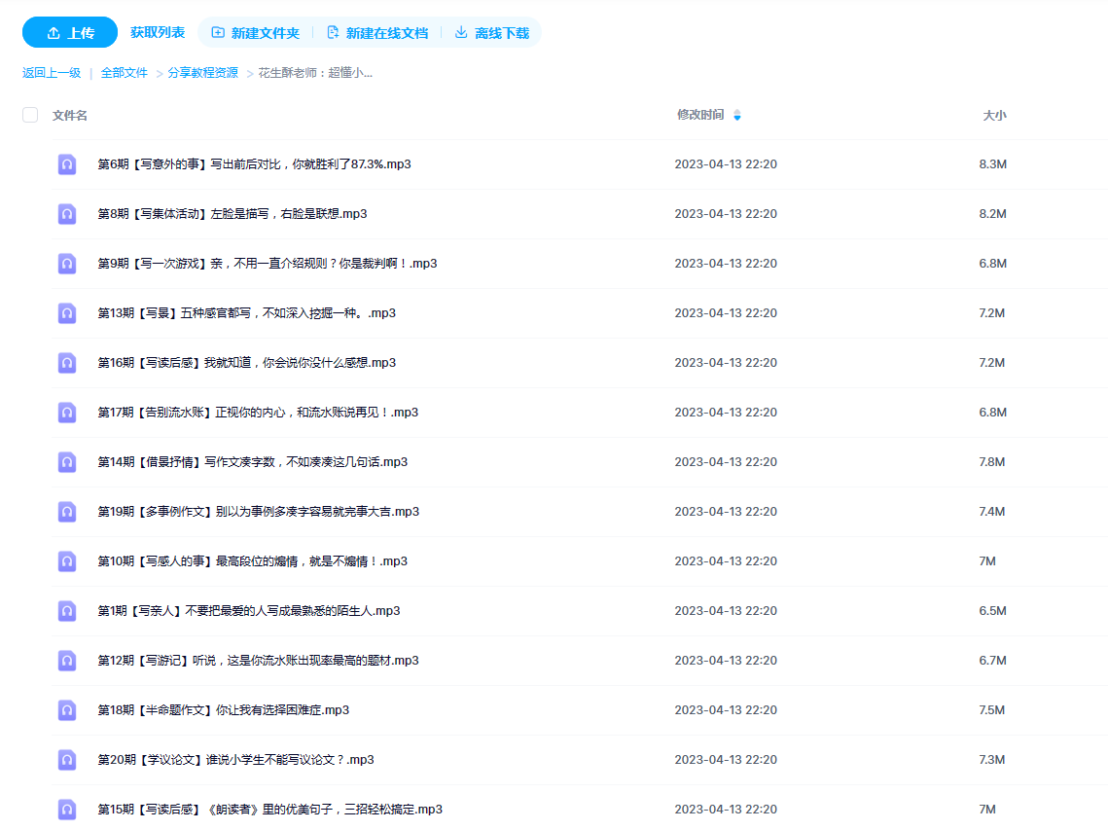The height and width of the screenshot is (830, 1108).
Task: Sort by the 修改时间 arrow icon
Action: click(737, 115)
